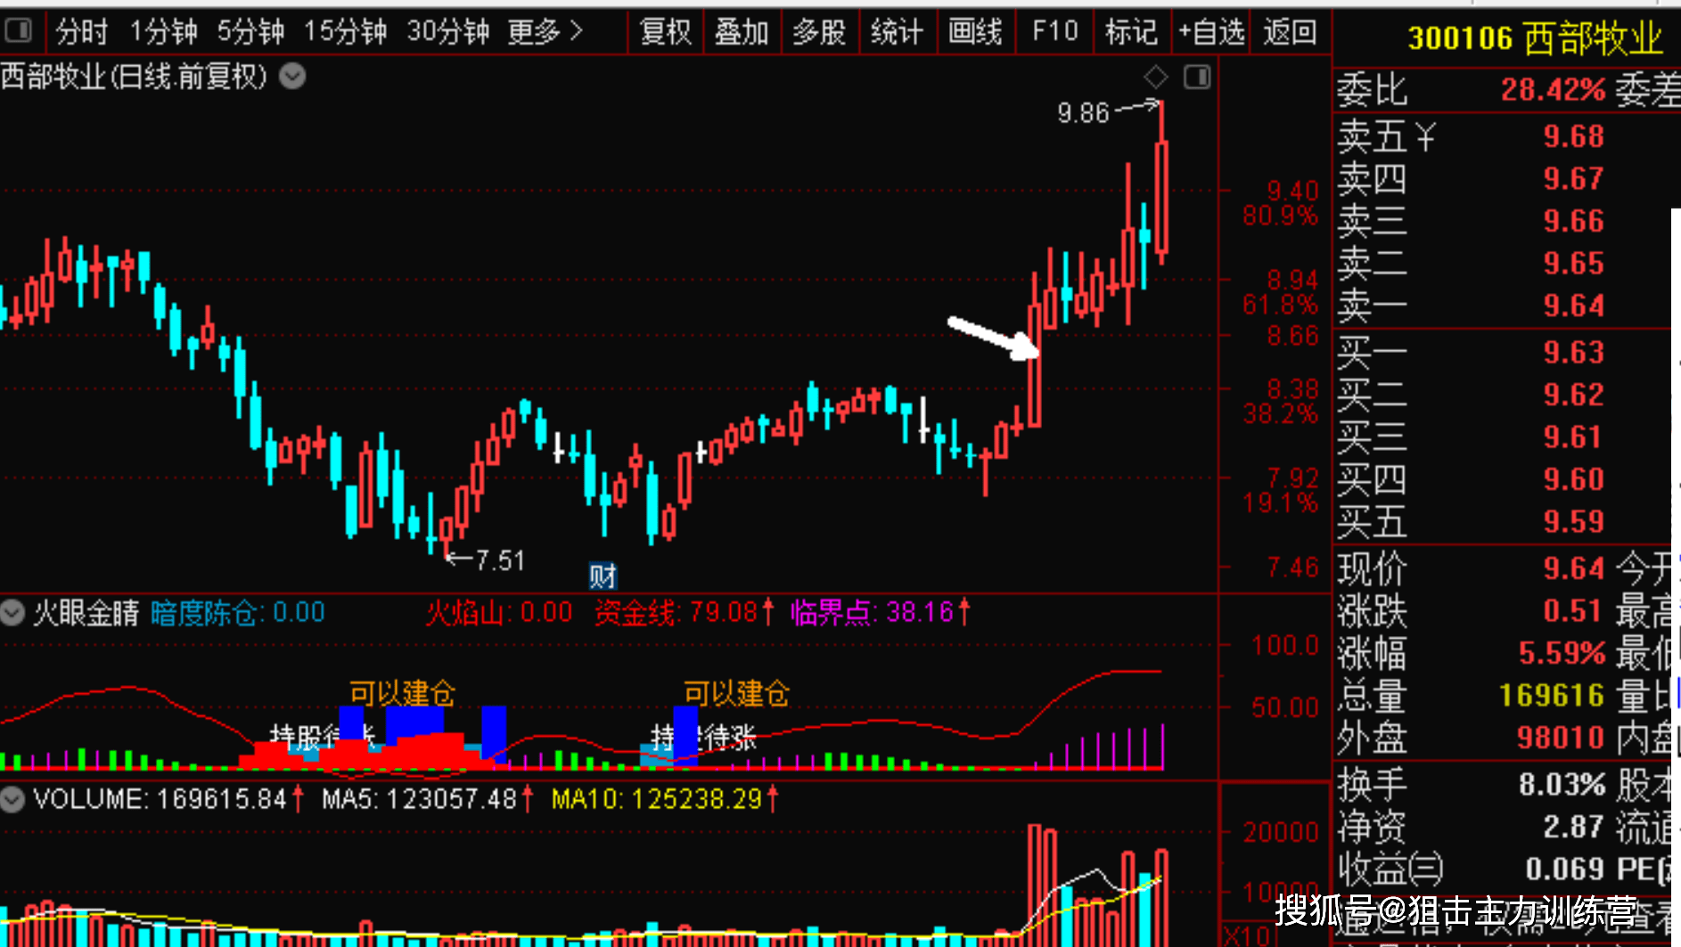
Task: Click the 换手 value 8.03%
Action: point(1562,785)
